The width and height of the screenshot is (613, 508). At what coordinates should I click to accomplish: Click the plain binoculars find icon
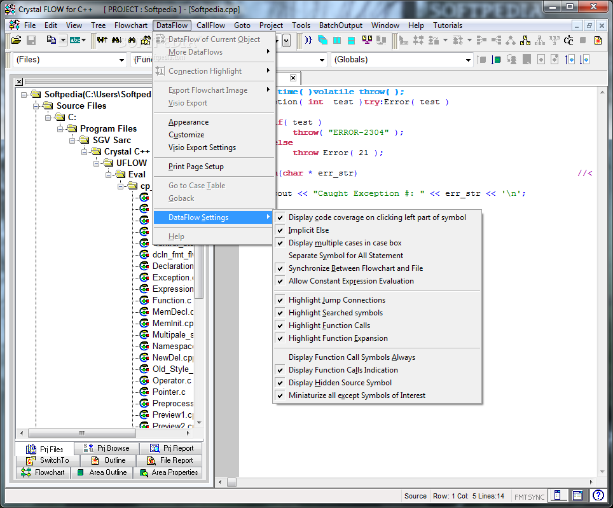tap(132, 40)
